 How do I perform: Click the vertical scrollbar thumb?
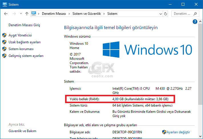click(200, 64)
